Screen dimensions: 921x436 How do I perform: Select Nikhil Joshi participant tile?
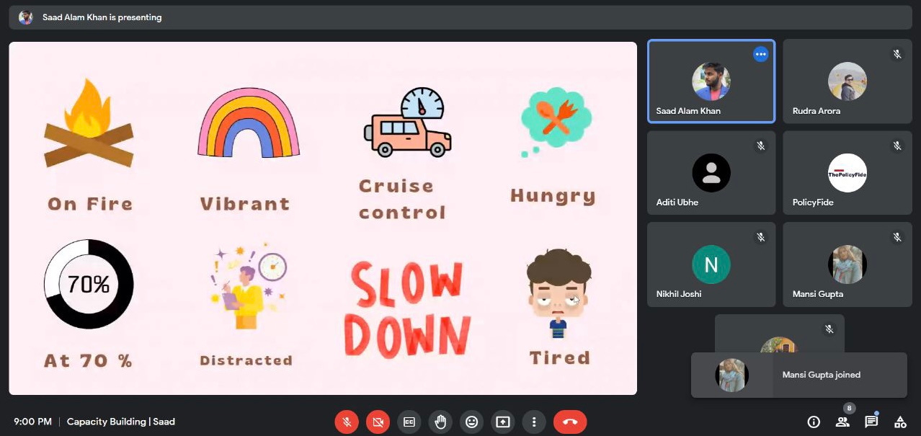(x=711, y=264)
